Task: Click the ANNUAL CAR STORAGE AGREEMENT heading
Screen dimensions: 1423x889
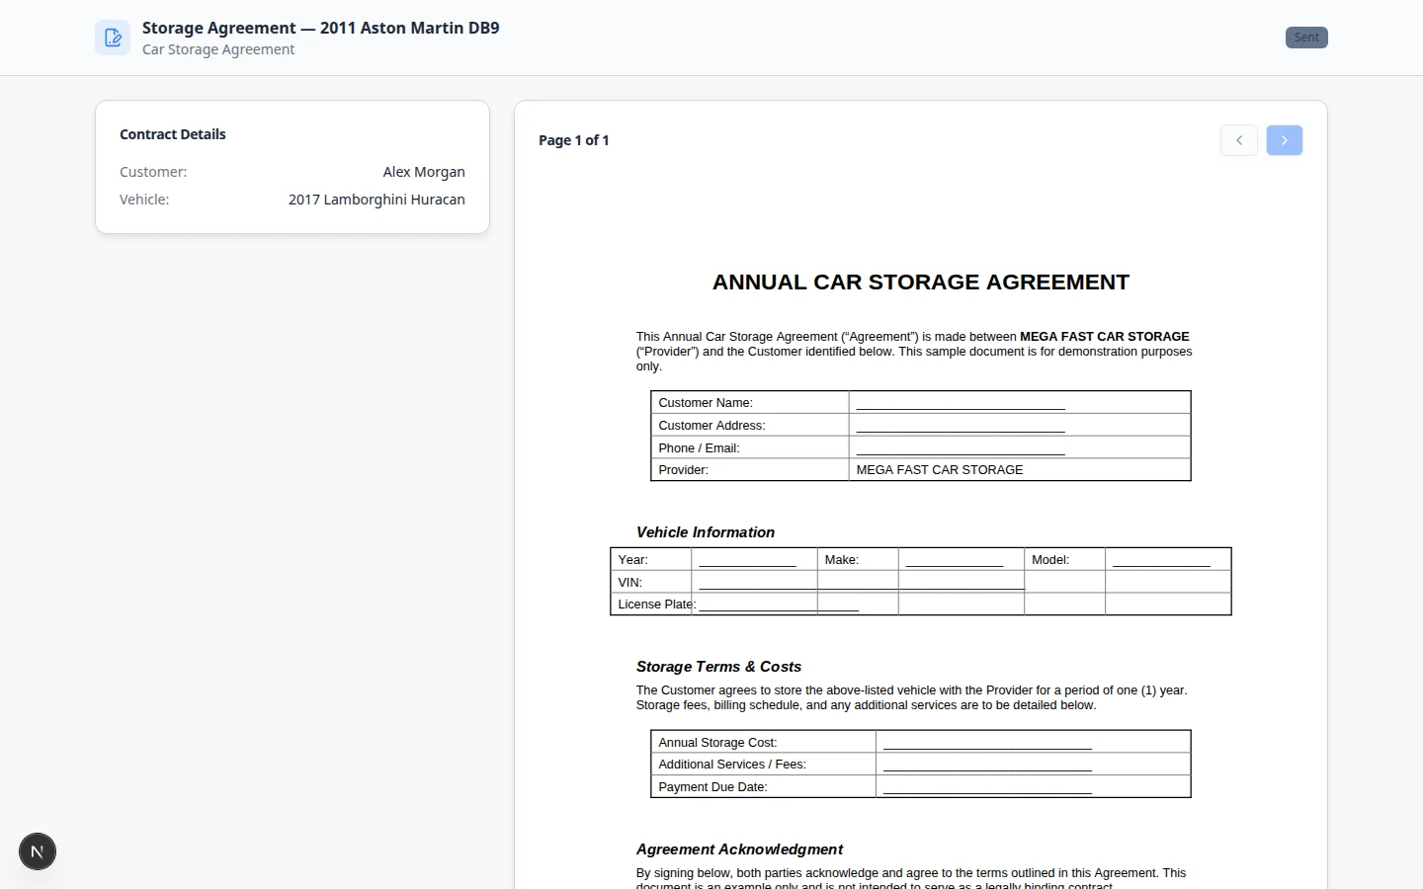Action: [921, 283]
